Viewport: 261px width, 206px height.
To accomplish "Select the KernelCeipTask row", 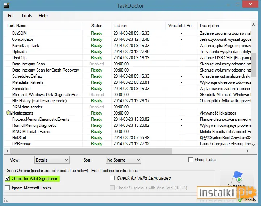I will click(26, 46).
